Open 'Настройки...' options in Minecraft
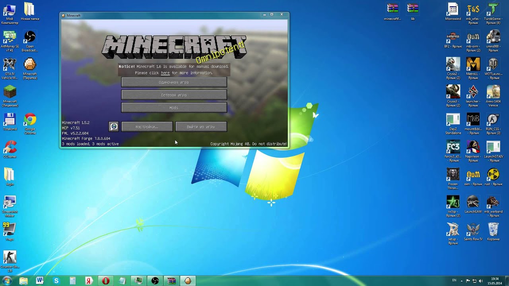This screenshot has height=286, width=509. point(147,127)
